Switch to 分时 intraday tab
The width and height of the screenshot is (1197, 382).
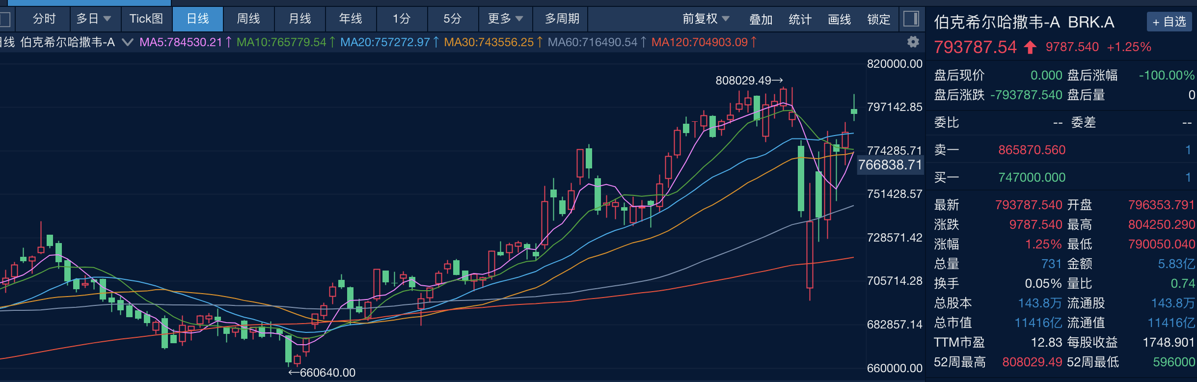point(44,19)
